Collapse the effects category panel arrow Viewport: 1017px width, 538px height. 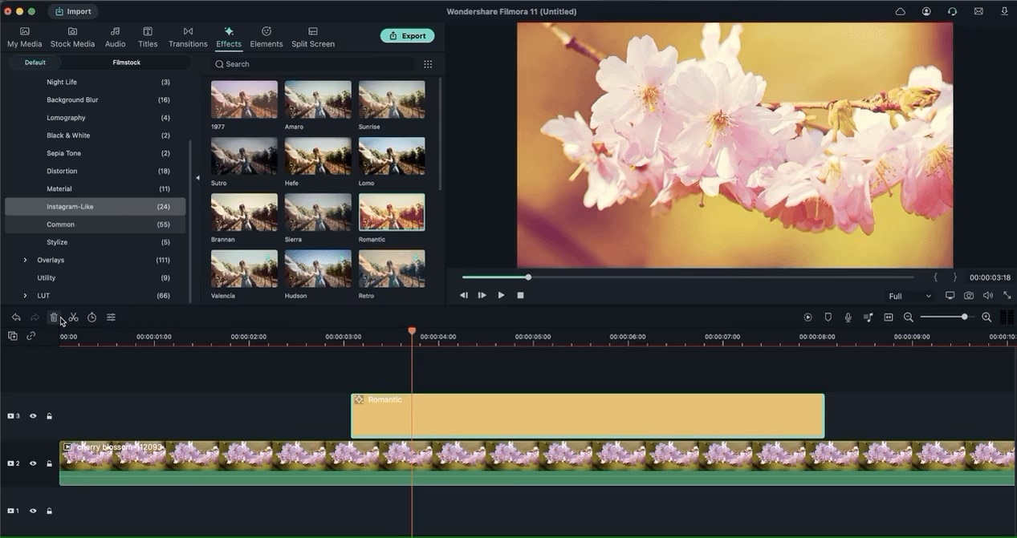(197, 178)
